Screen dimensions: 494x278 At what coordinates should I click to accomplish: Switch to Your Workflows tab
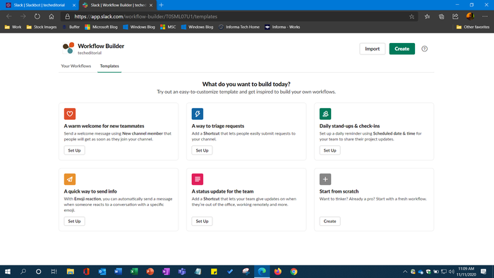[76, 66]
